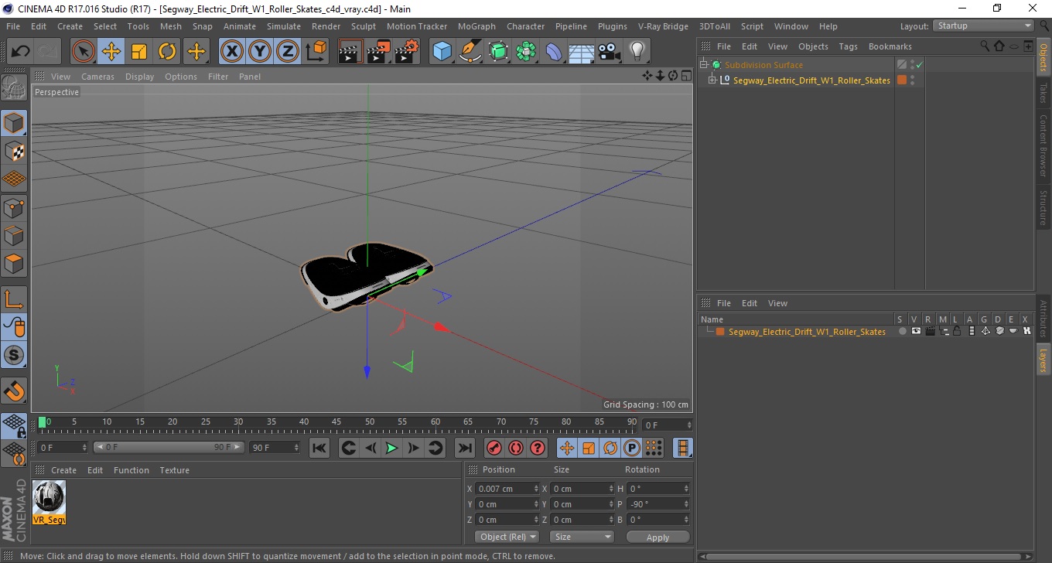
Task: Toggle Z axis lock
Action: pyautogui.click(x=287, y=52)
